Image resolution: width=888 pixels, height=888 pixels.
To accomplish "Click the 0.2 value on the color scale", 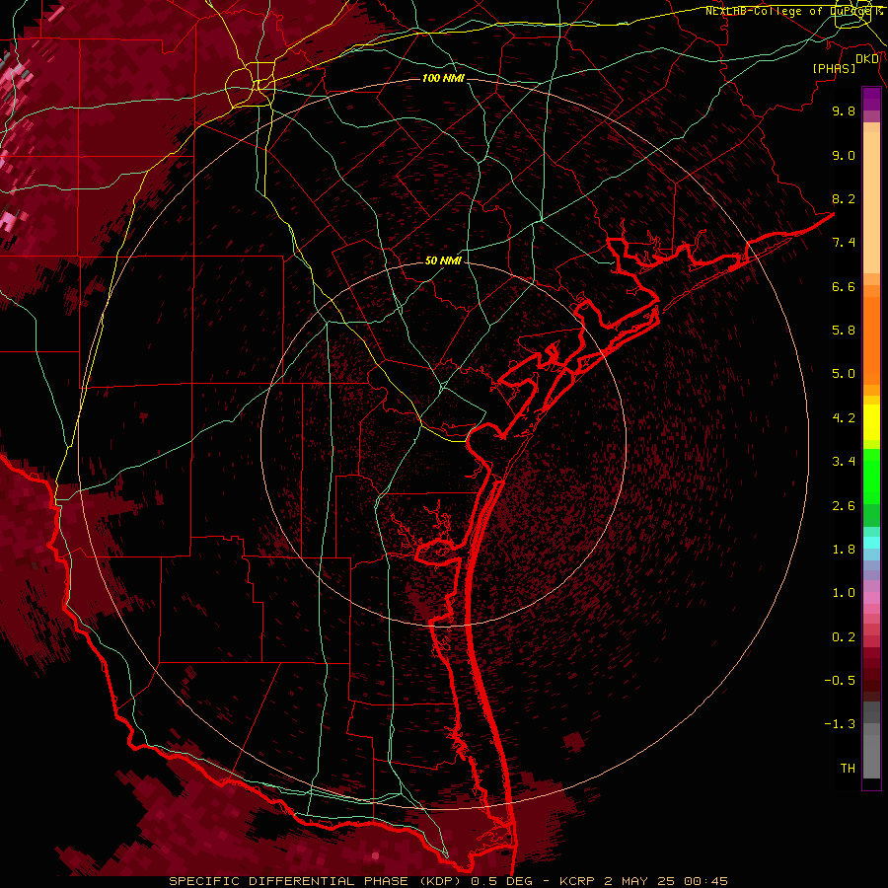I will (844, 637).
